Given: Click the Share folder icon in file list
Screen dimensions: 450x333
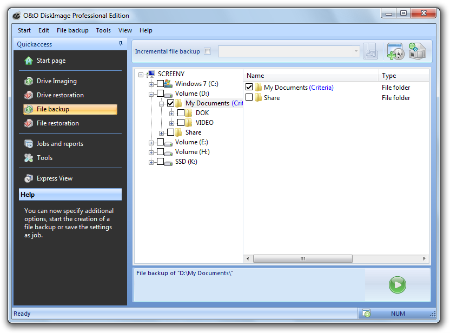Looking at the screenshot, I should pyautogui.click(x=259, y=97).
